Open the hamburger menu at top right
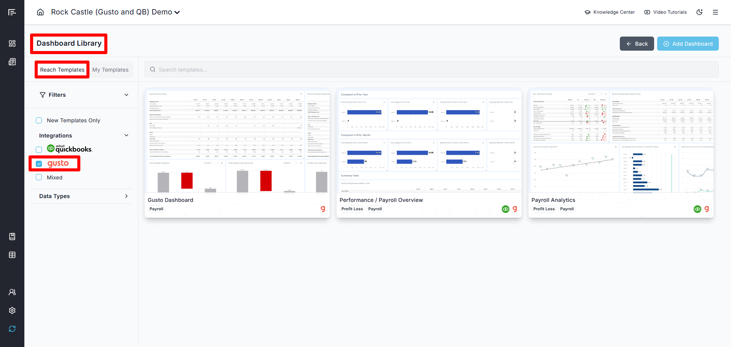 (715, 12)
